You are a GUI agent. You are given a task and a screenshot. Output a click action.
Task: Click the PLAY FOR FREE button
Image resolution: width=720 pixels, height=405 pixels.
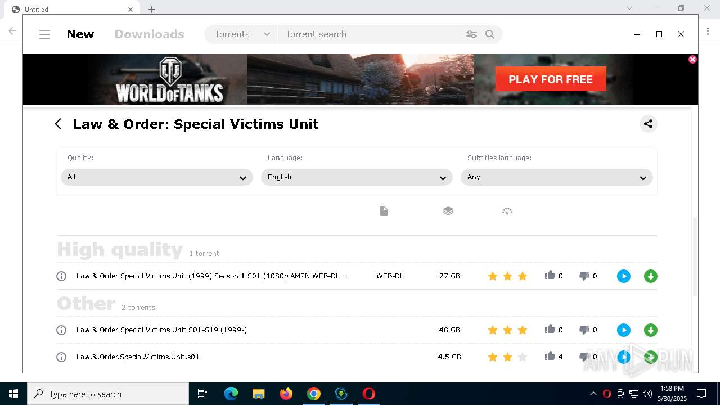coord(551,79)
